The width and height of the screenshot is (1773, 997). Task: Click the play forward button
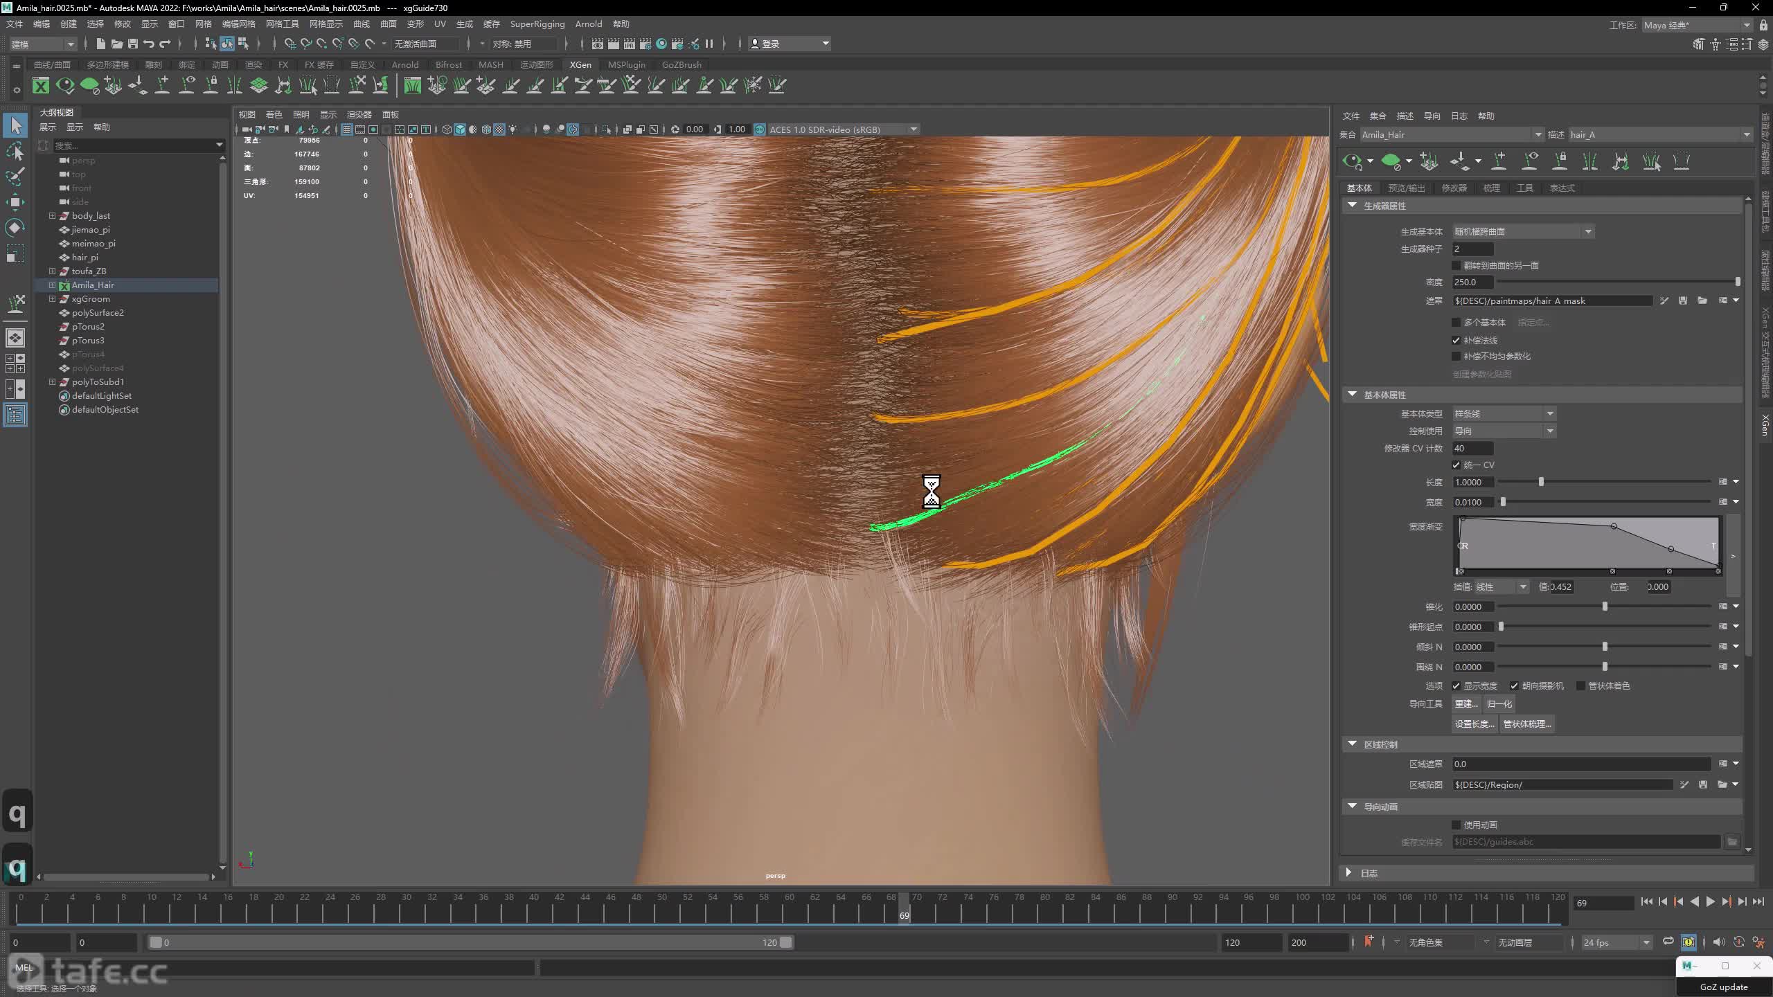click(x=1711, y=901)
